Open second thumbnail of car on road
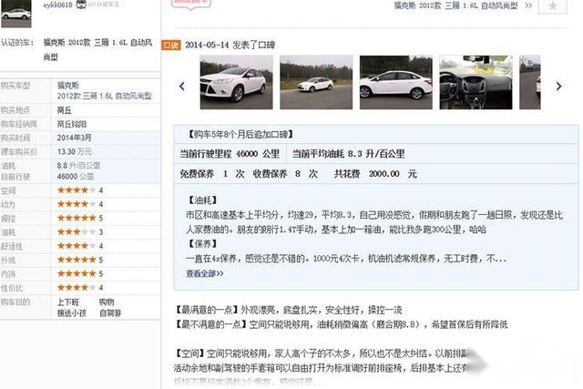The height and width of the screenshot is (389, 583). (316, 82)
